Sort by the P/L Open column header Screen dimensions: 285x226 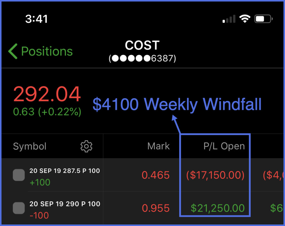click(224, 146)
